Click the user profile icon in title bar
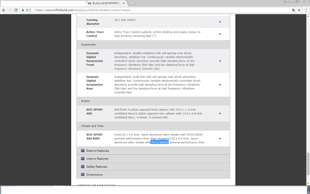The height and width of the screenshot is (194, 310). coord(285,2)
